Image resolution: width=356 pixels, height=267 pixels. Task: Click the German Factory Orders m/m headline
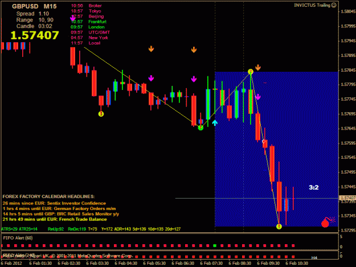coord(59,208)
